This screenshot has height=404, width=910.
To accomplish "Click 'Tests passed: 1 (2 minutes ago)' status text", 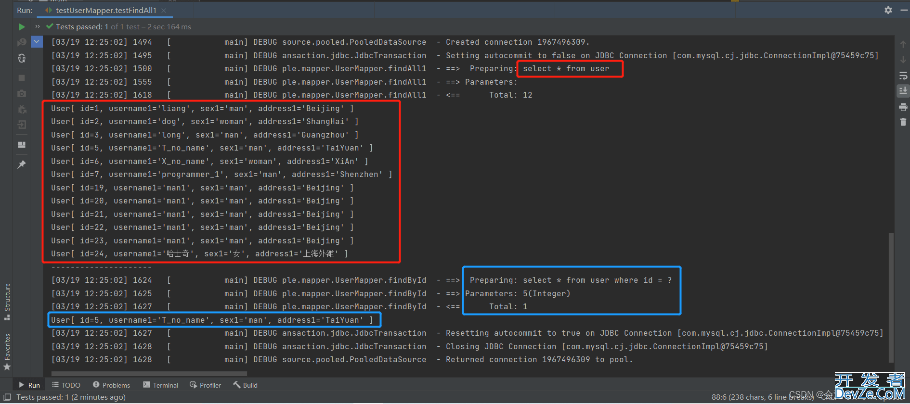I will coord(71,397).
